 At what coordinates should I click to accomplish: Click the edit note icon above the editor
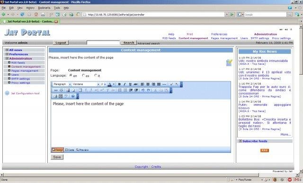[229, 62]
